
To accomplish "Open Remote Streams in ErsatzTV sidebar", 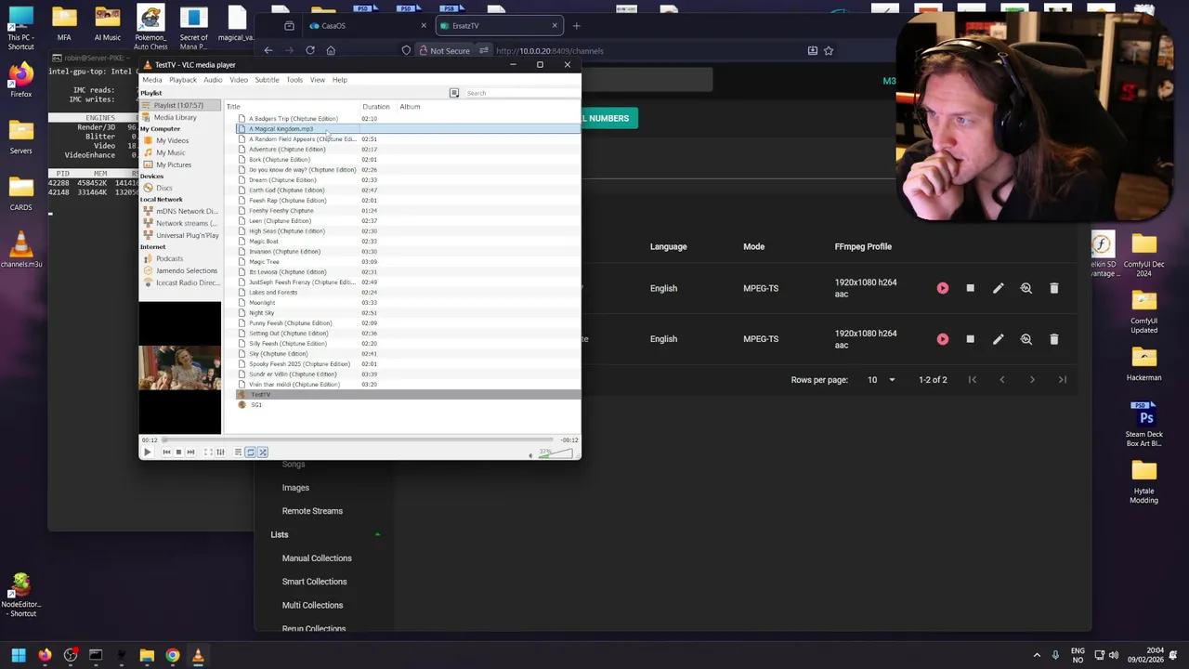I will point(312,511).
